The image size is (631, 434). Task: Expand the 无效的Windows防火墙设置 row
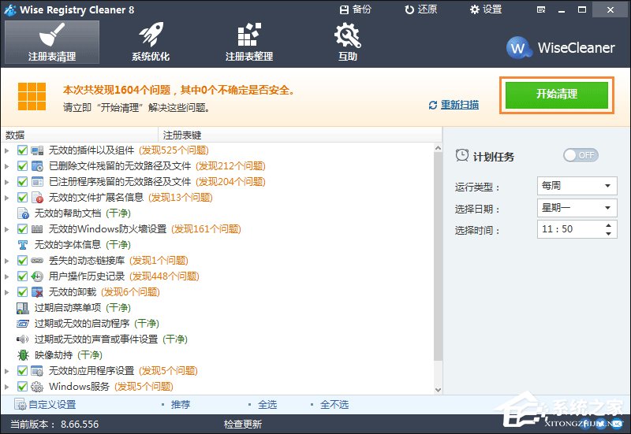point(7,229)
